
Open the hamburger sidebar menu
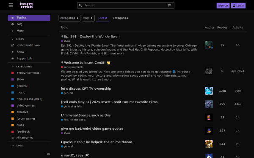[11, 5]
